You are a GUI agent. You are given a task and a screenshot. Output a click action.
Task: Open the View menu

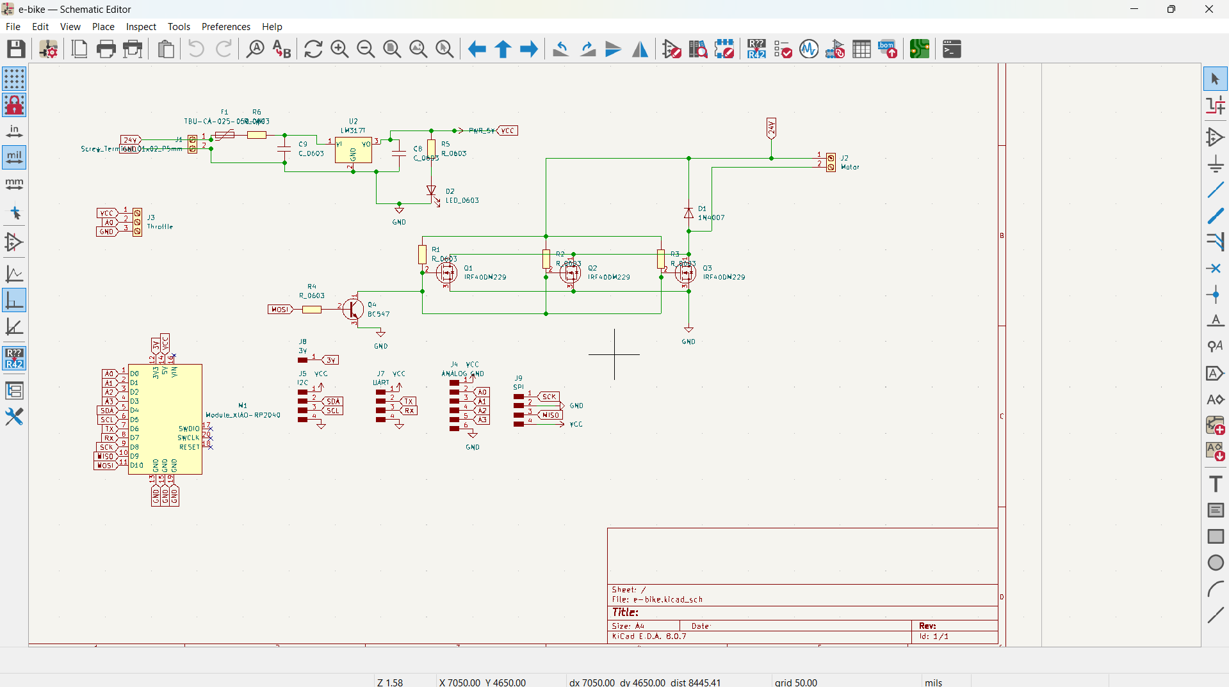click(70, 26)
